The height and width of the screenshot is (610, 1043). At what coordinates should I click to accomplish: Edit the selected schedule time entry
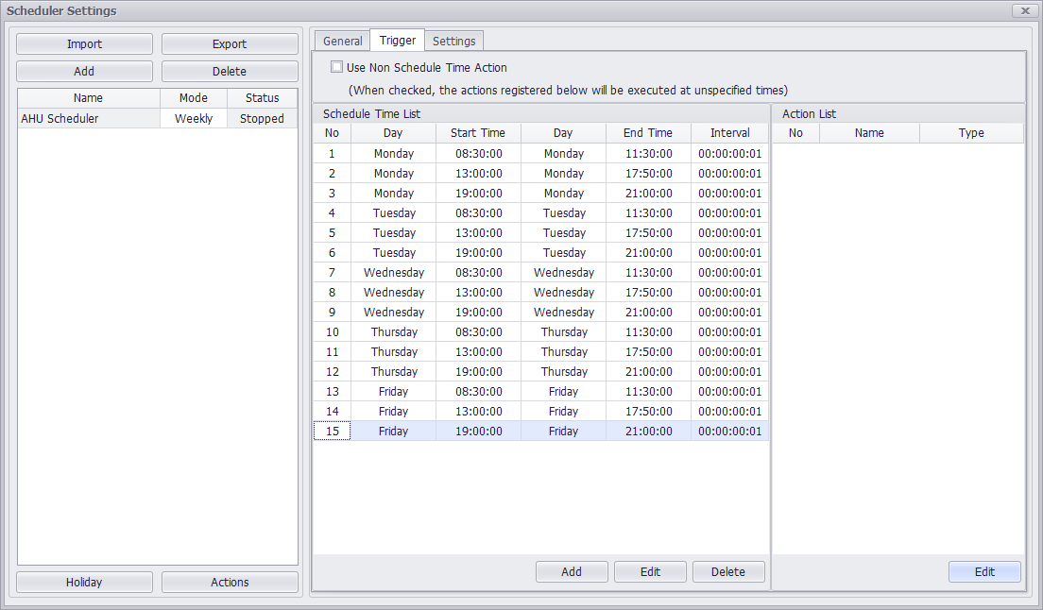point(650,572)
